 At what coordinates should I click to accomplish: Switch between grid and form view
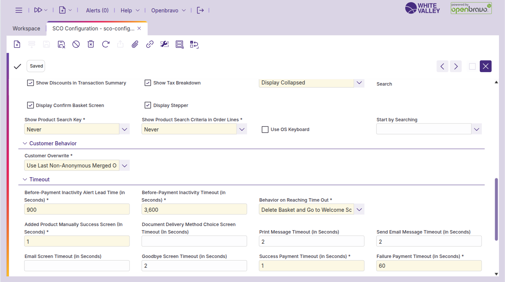click(179, 44)
